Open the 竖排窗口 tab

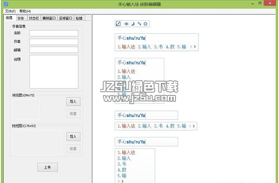point(66,18)
